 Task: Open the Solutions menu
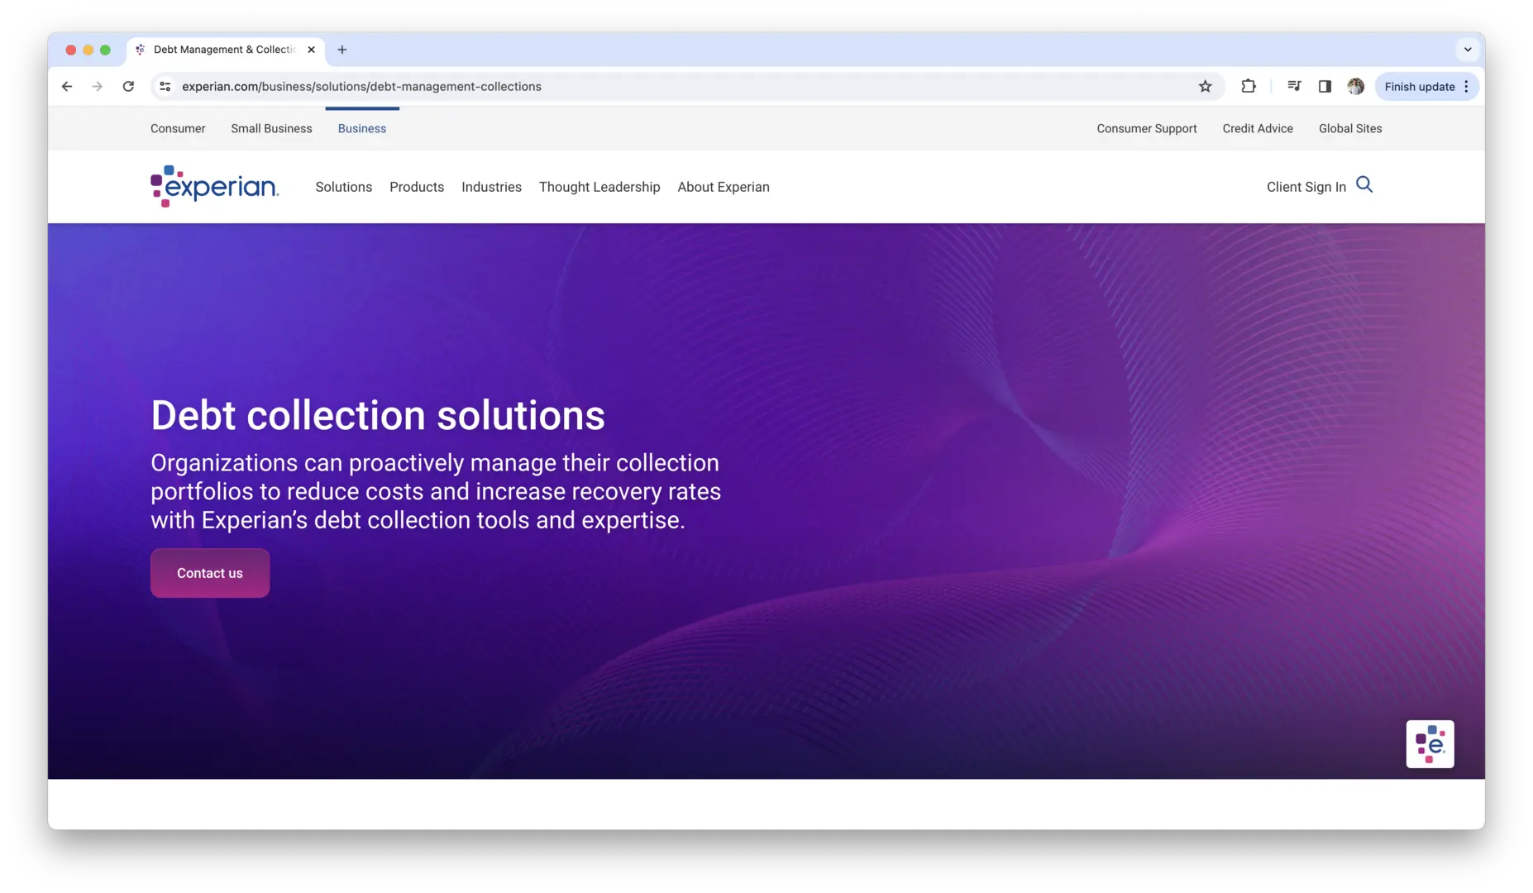tap(344, 187)
